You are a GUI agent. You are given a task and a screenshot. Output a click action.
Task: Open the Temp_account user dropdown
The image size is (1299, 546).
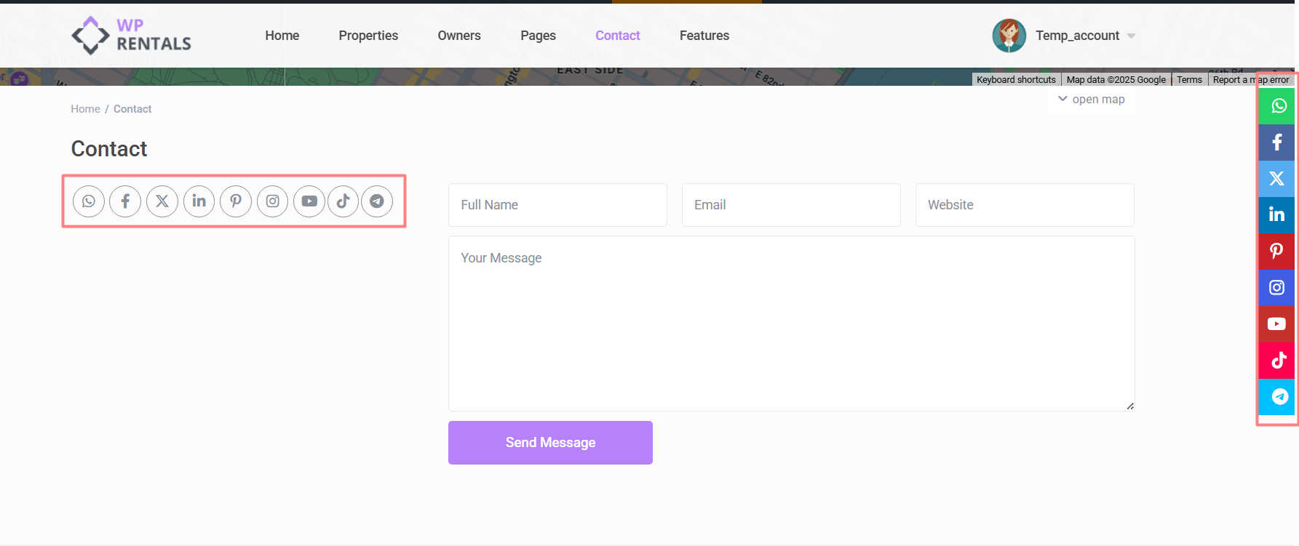(x=1077, y=36)
